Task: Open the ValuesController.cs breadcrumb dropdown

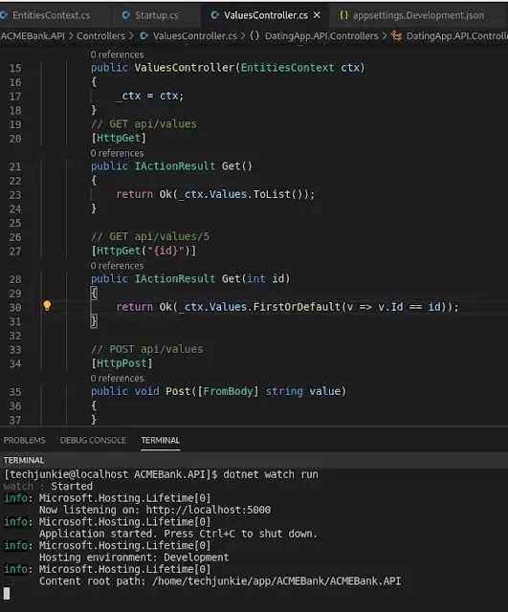Action: coord(195,36)
